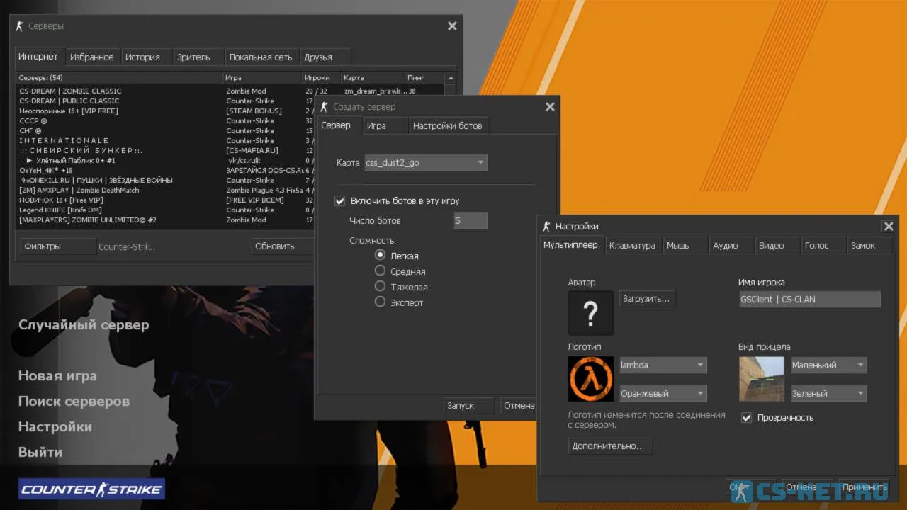Click the Загрузить... avatar button
907x510 pixels.
pyautogui.click(x=647, y=299)
